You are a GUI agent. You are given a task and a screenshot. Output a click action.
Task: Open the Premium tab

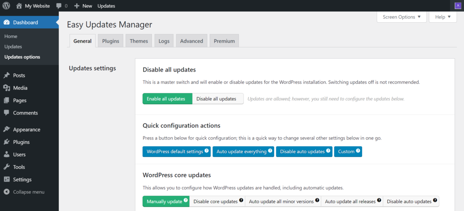pyautogui.click(x=224, y=41)
